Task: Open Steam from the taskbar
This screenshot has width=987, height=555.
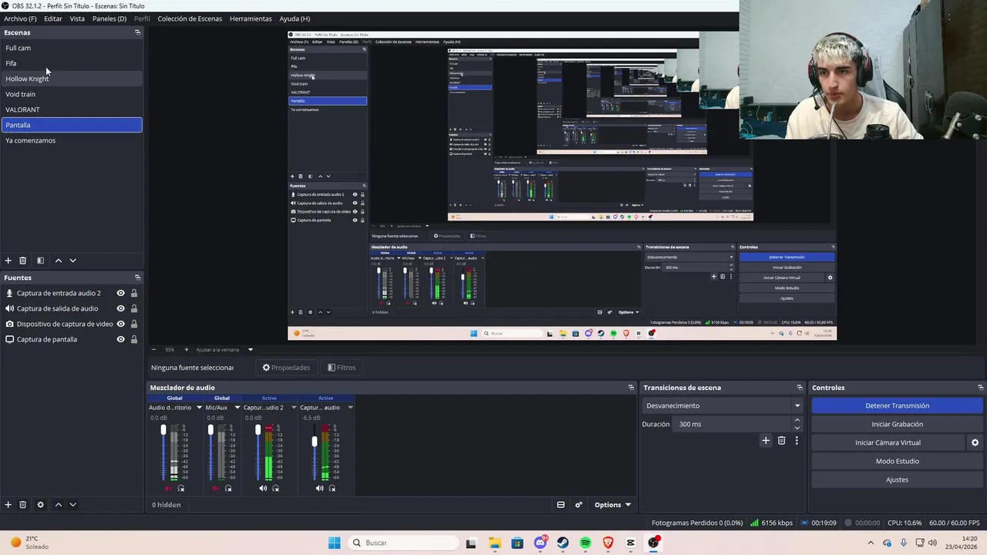Action: pos(563,543)
